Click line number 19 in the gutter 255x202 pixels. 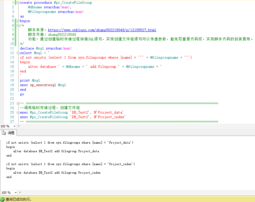(12, 85)
